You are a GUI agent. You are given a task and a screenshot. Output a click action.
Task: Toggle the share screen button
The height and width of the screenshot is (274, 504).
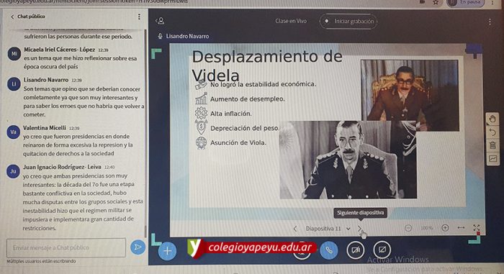382,250
